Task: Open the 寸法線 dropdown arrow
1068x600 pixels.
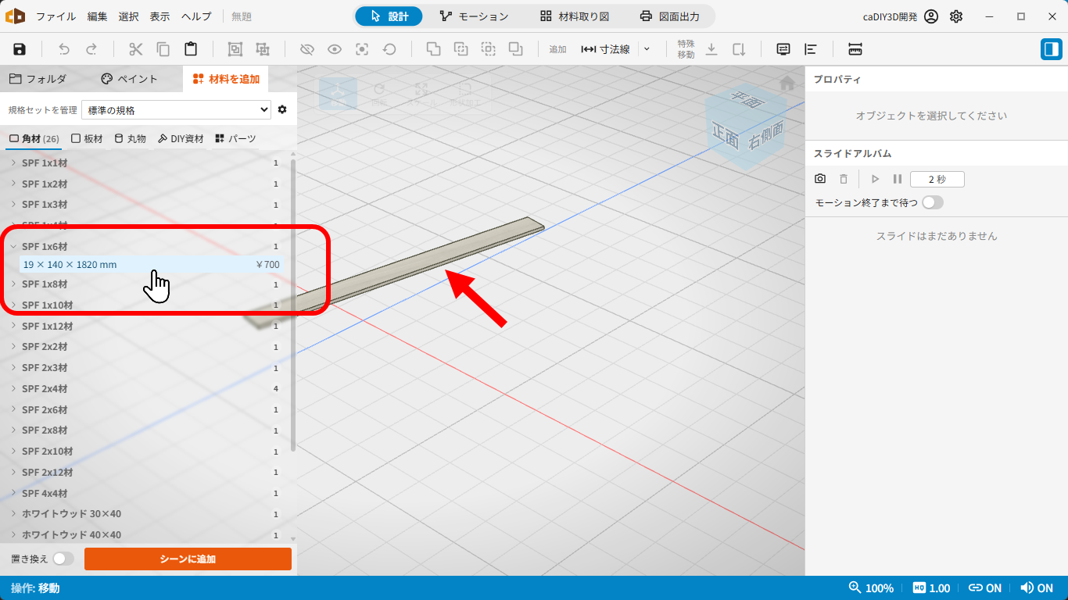Action: click(x=647, y=49)
